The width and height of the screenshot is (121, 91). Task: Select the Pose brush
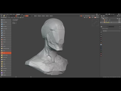click(6, 62)
